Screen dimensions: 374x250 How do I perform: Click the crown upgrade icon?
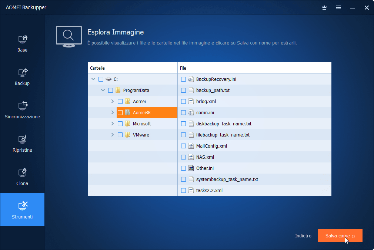pyautogui.click(x=324, y=8)
